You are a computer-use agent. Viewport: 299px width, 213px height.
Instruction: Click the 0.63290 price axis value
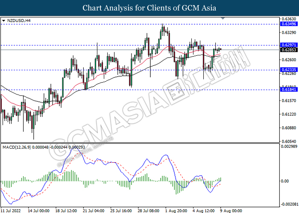[x=289, y=32]
